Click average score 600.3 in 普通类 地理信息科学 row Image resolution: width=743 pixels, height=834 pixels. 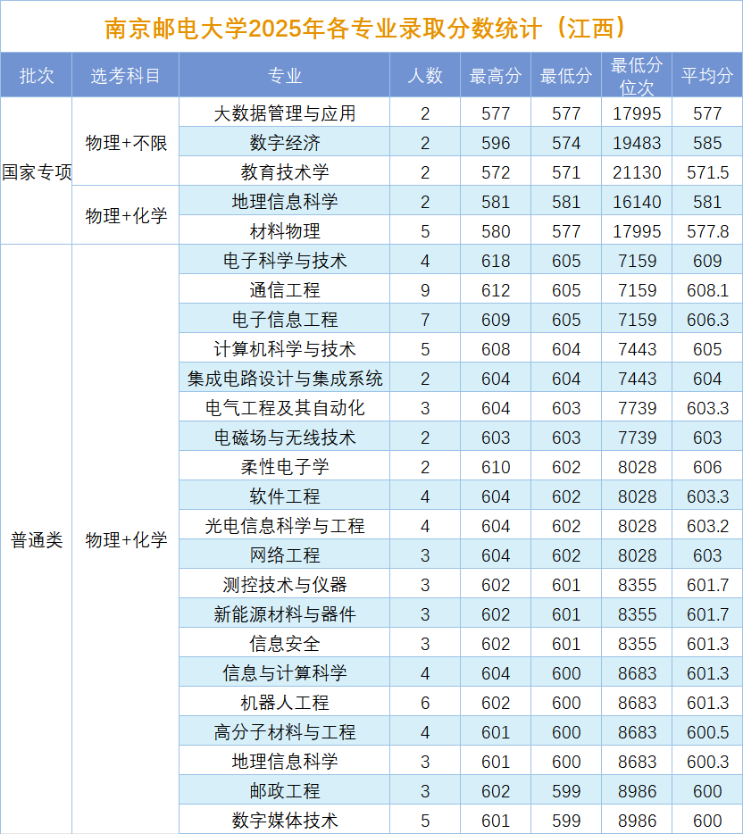tap(707, 762)
